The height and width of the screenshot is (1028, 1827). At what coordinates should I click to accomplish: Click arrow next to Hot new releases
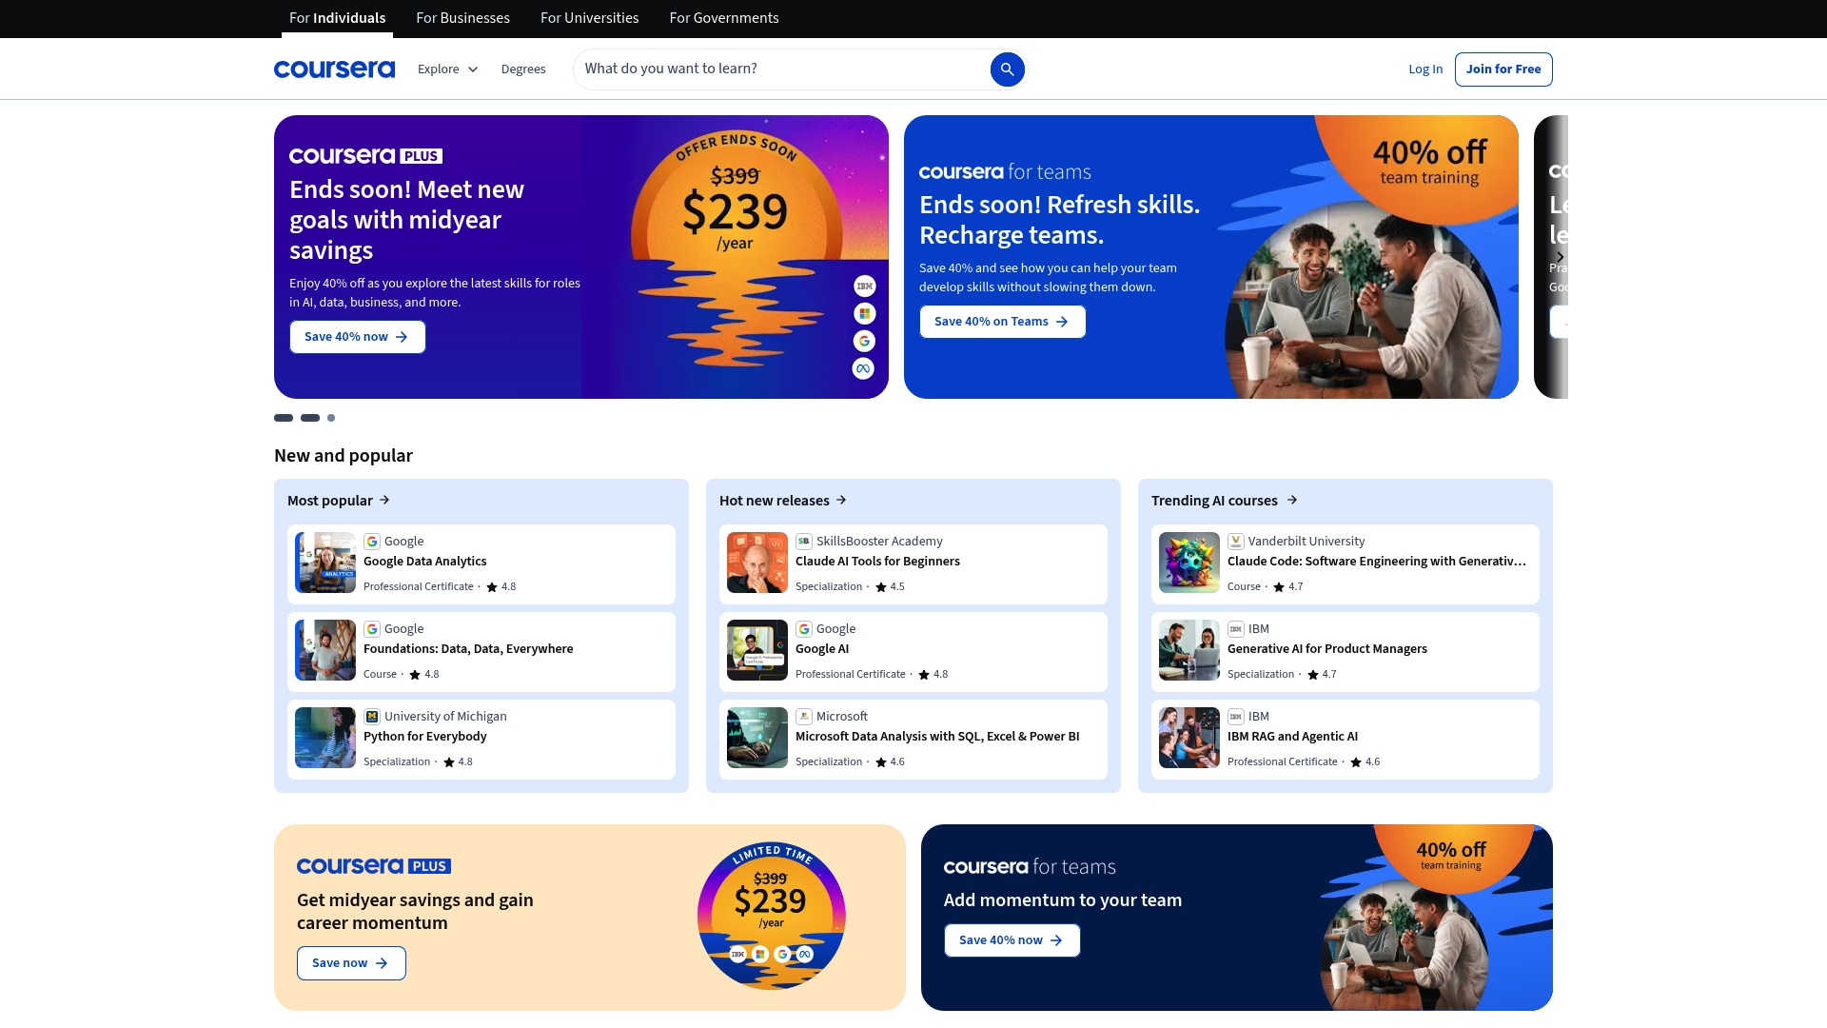pos(841,500)
